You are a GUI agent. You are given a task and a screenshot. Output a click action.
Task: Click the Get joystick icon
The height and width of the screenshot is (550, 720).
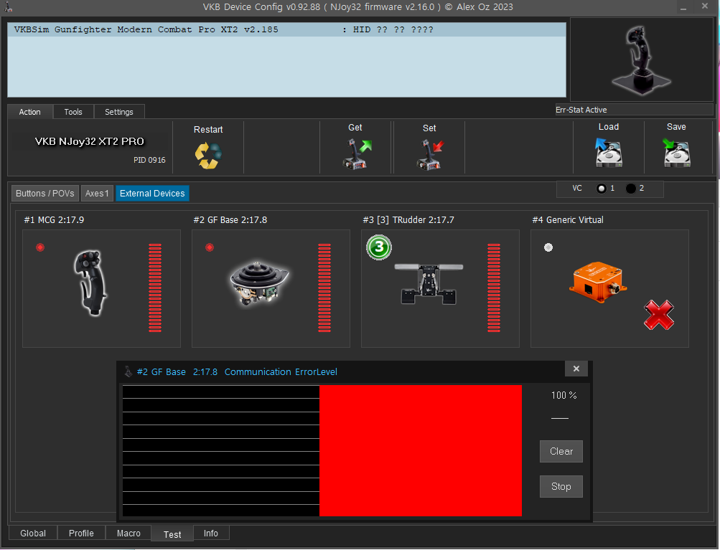pos(357,154)
